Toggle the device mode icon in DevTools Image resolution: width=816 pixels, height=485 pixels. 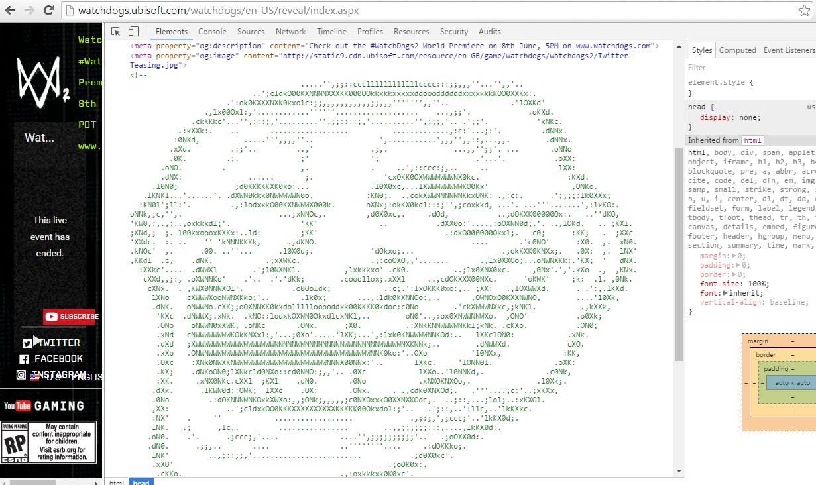[133, 32]
